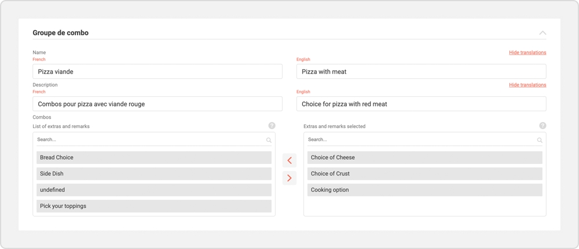
Task: Select the Bread Choice item
Action: coord(154,158)
